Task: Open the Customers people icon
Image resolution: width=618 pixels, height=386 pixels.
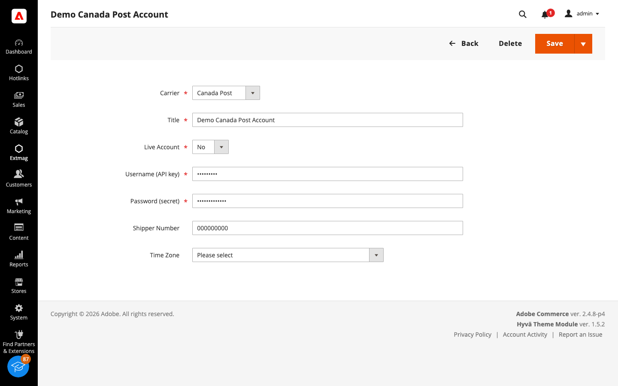Action: 19,174
